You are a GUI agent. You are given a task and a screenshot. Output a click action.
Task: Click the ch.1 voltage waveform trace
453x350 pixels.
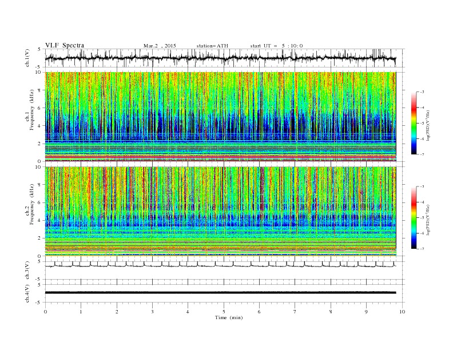220,58
